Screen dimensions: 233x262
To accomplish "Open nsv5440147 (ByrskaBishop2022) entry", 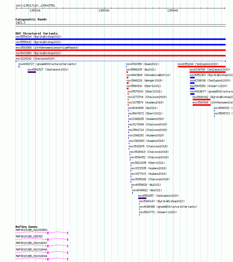I will coord(162,201).
